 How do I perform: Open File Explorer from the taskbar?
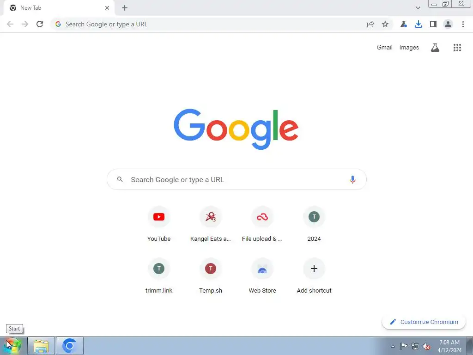point(41,346)
